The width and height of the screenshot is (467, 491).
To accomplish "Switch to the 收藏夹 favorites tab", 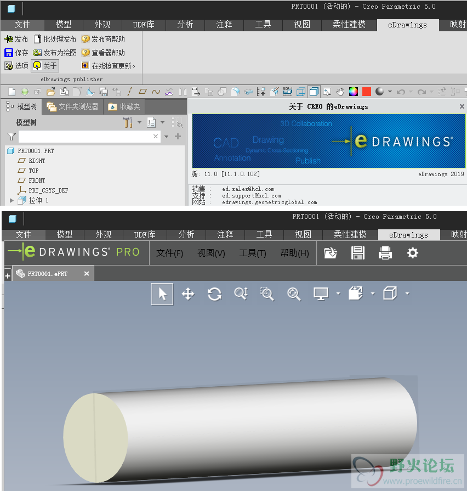I will pyautogui.click(x=124, y=106).
